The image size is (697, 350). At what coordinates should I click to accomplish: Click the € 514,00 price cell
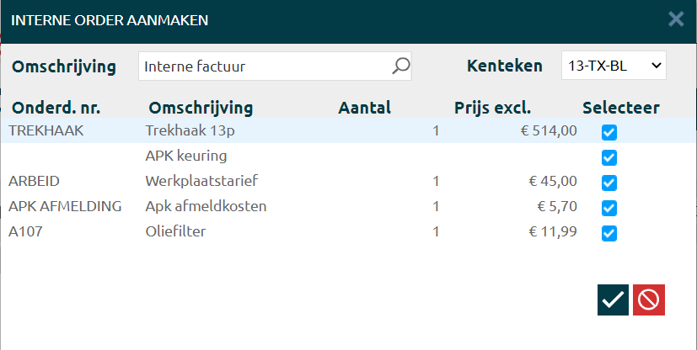coord(548,130)
